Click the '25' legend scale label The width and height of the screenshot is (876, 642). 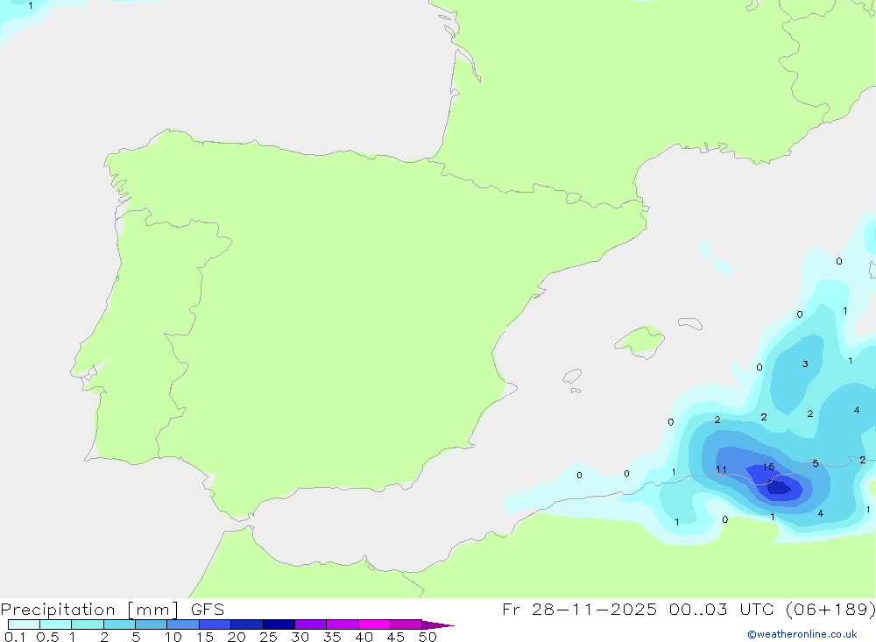pos(268,637)
